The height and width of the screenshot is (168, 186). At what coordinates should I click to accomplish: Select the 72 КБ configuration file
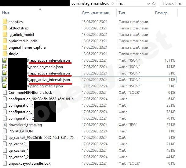tap(21, 112)
